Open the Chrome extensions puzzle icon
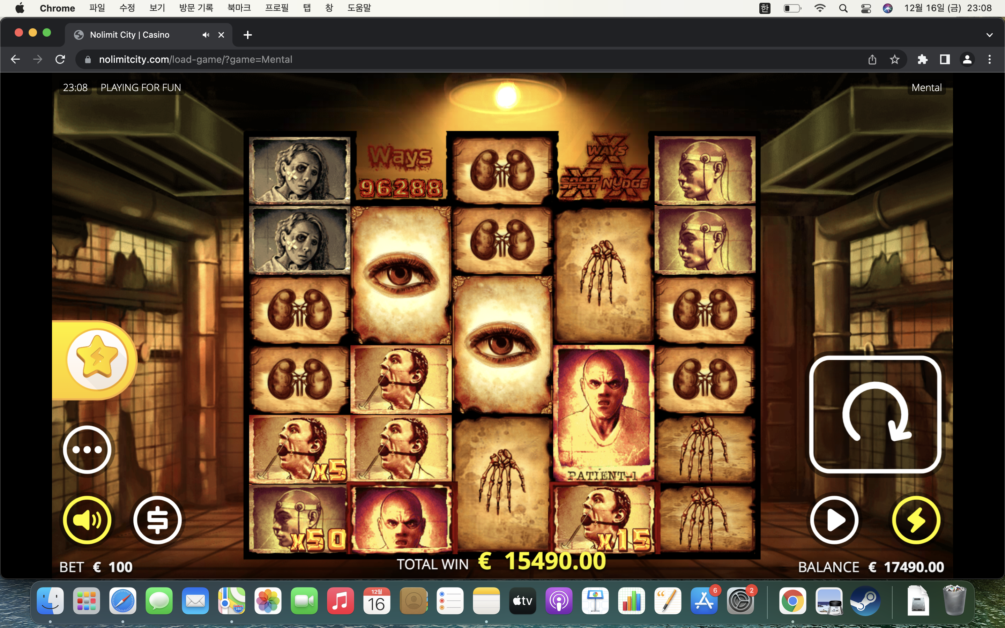 point(922,59)
